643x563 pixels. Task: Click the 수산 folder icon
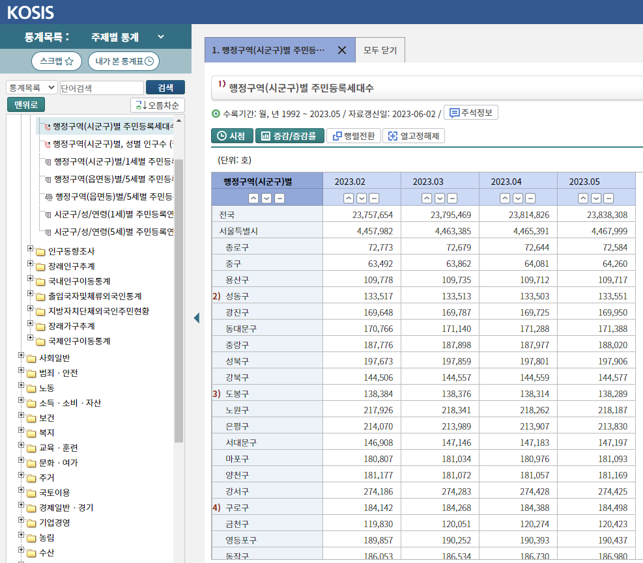(x=31, y=554)
